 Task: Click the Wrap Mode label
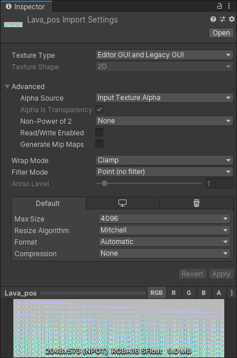tap(30, 161)
